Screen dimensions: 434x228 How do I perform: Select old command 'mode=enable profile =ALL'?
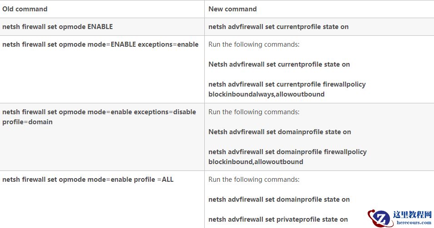pos(88,179)
